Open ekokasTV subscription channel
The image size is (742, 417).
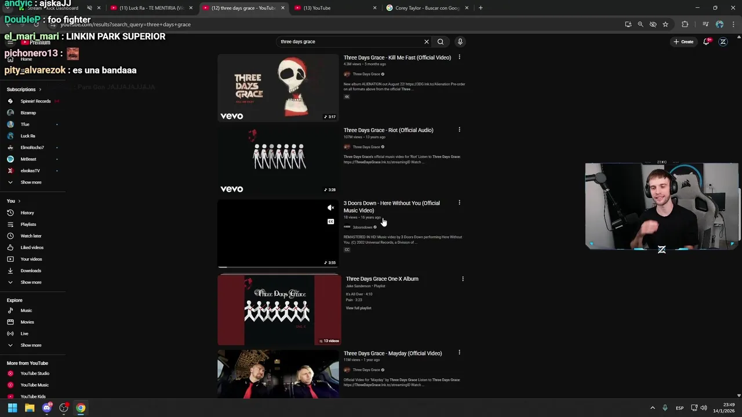click(32, 171)
